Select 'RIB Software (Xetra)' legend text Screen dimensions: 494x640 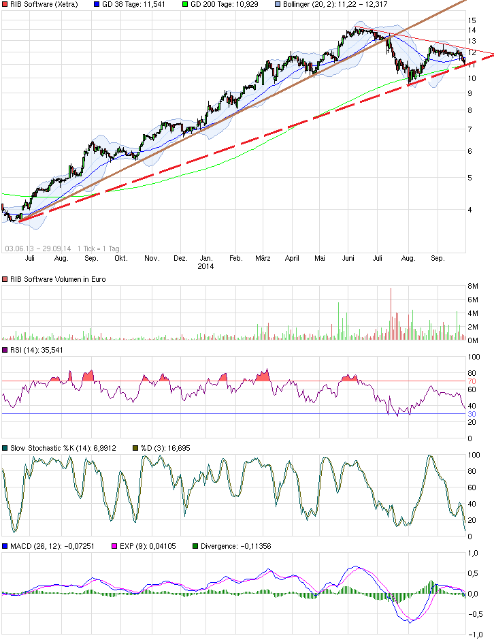(44, 5)
